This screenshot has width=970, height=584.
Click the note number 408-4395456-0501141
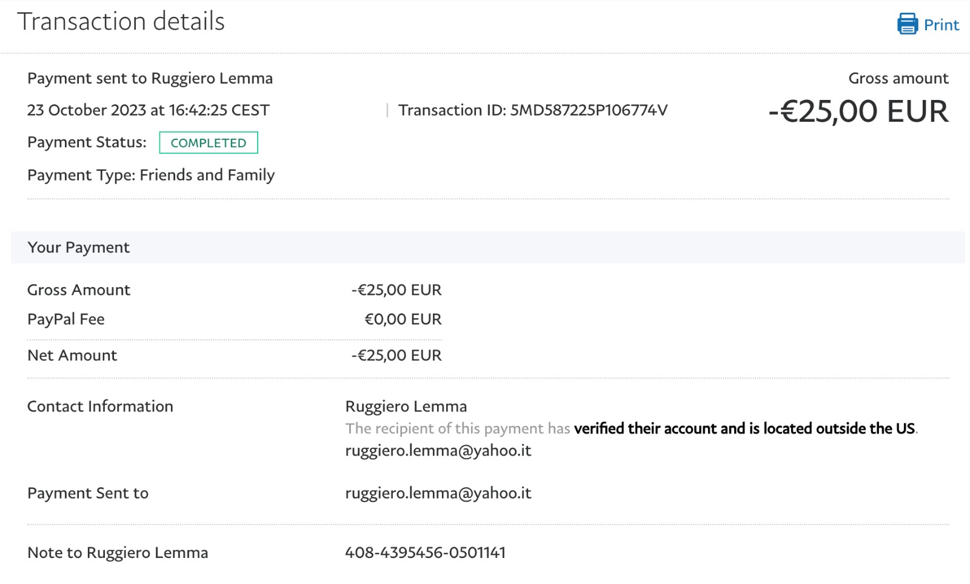coord(425,552)
